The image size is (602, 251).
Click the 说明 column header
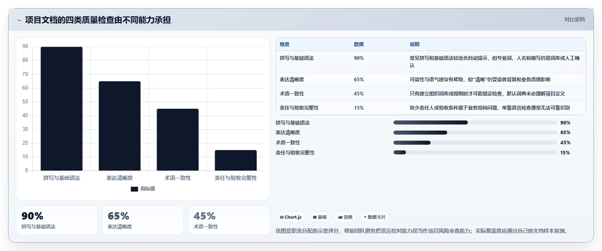coord(414,44)
